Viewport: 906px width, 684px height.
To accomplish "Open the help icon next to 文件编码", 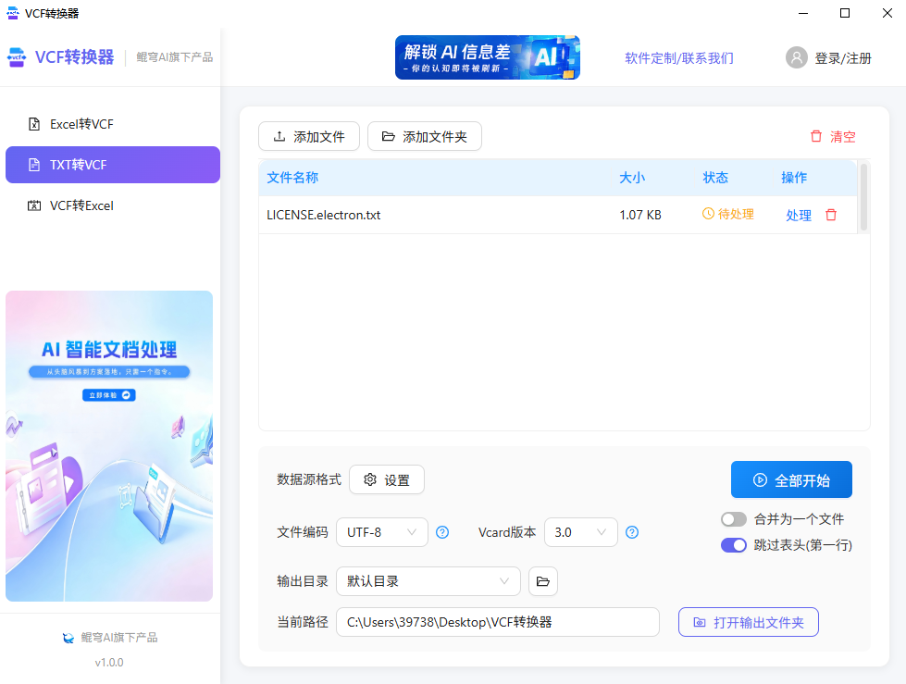I will (x=442, y=532).
